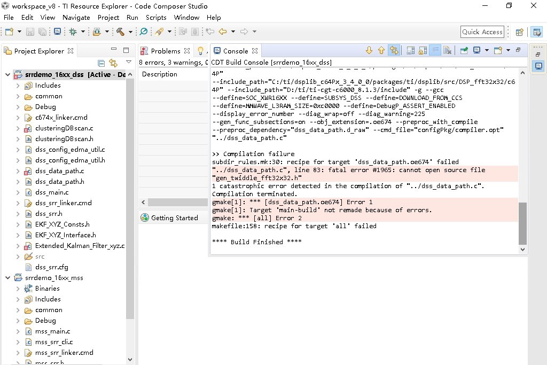Restore the view from the right trim bar

[538, 55]
